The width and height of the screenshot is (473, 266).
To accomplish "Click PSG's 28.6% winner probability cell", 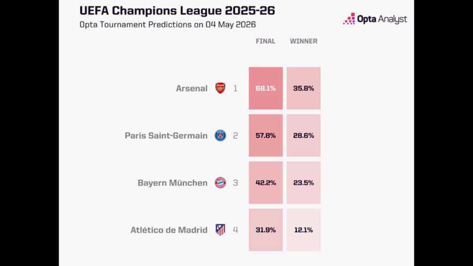I will coord(304,135).
